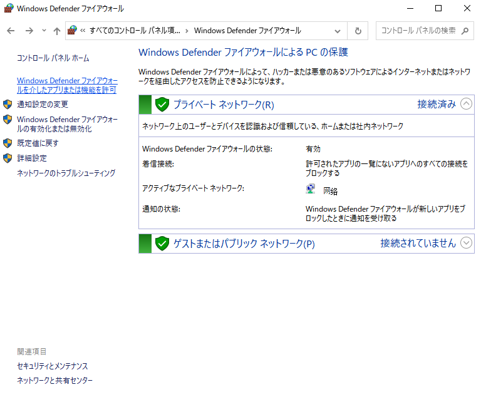Click the 网络 network name text
Screen dimensions: 481x397
(x=331, y=191)
